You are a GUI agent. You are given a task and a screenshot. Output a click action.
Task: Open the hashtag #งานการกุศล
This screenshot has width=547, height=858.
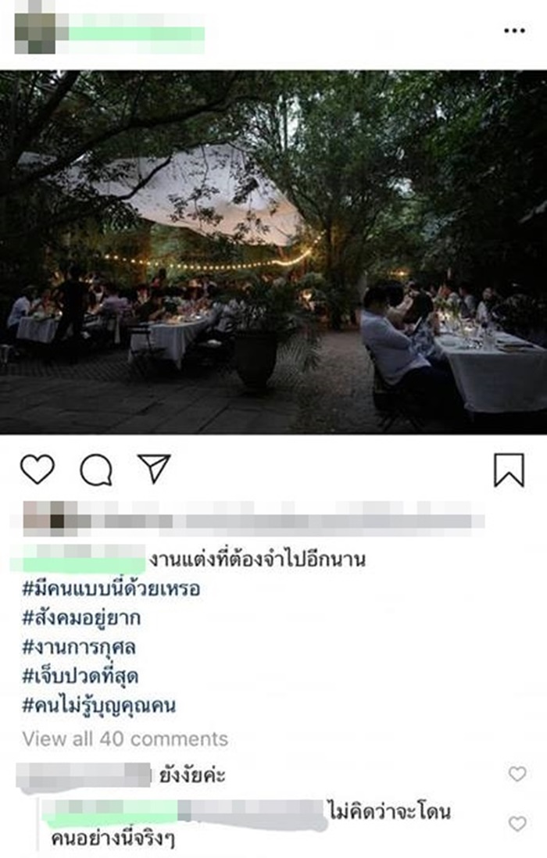[79, 647]
